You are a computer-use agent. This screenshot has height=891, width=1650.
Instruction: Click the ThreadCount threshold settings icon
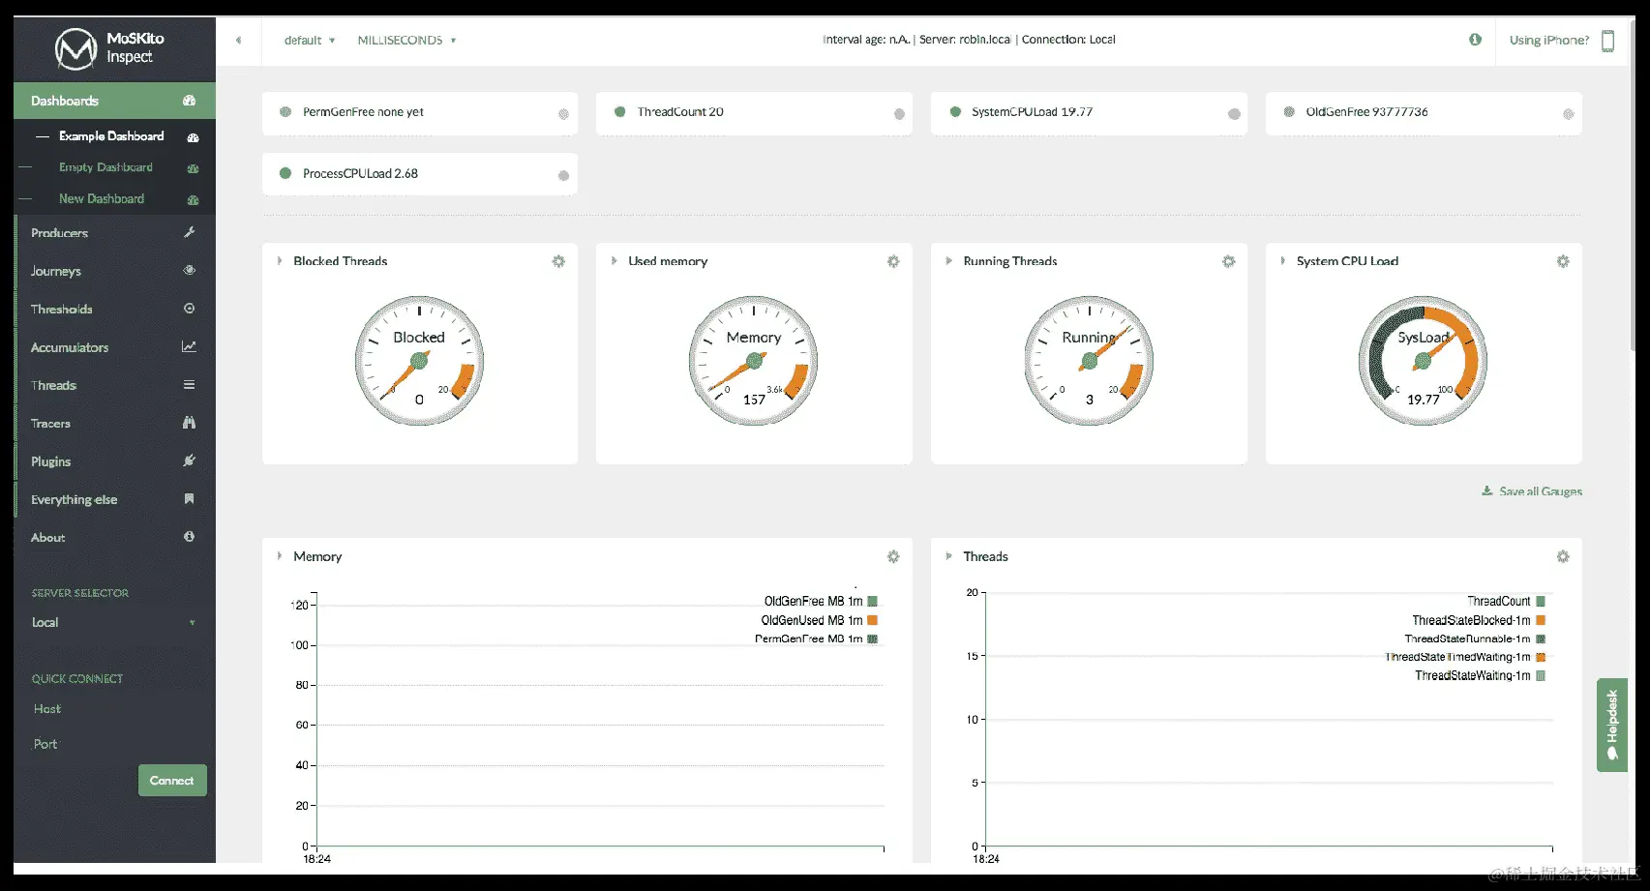coord(899,114)
